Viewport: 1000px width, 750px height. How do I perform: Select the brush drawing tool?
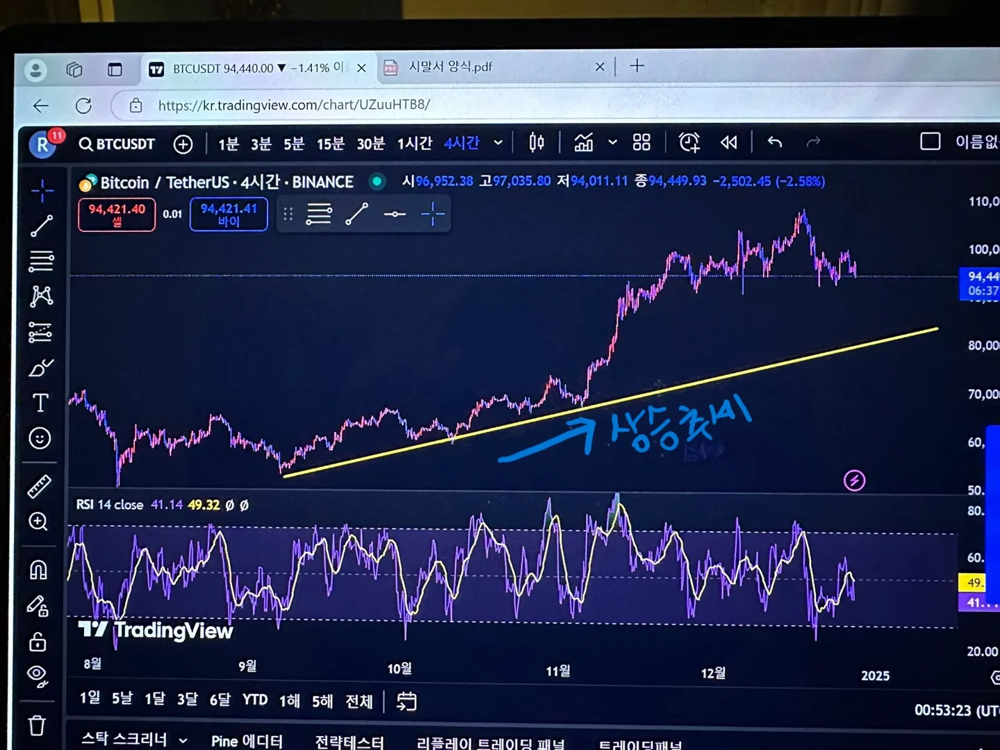(40, 367)
